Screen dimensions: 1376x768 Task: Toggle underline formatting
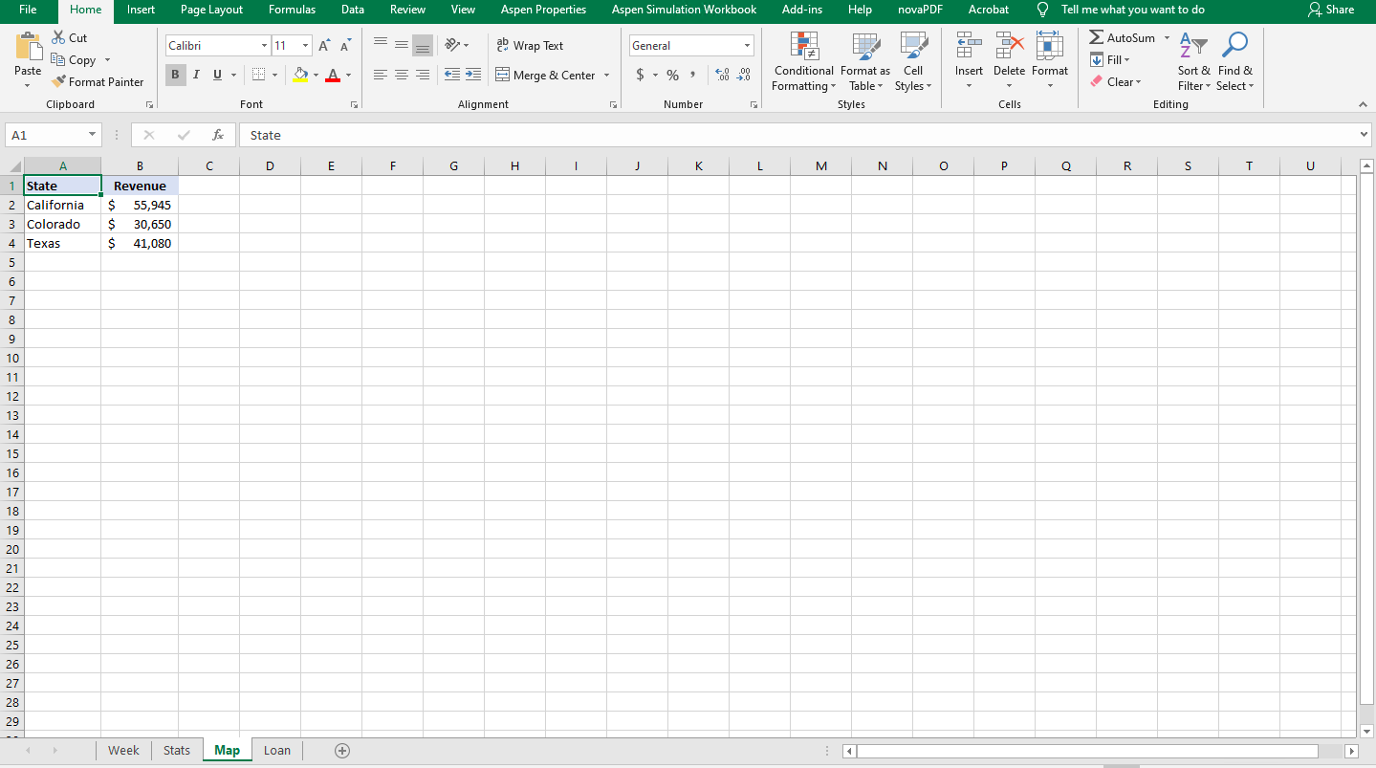(216, 74)
